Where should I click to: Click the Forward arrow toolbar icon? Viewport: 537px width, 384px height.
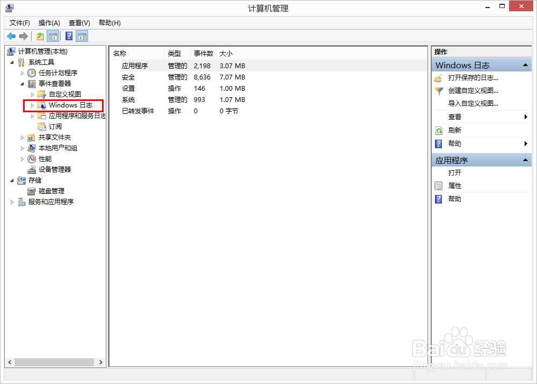coord(23,36)
